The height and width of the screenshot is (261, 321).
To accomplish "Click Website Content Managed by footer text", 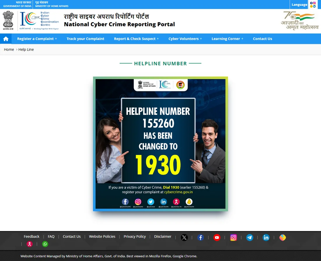I will tap(109, 256).
